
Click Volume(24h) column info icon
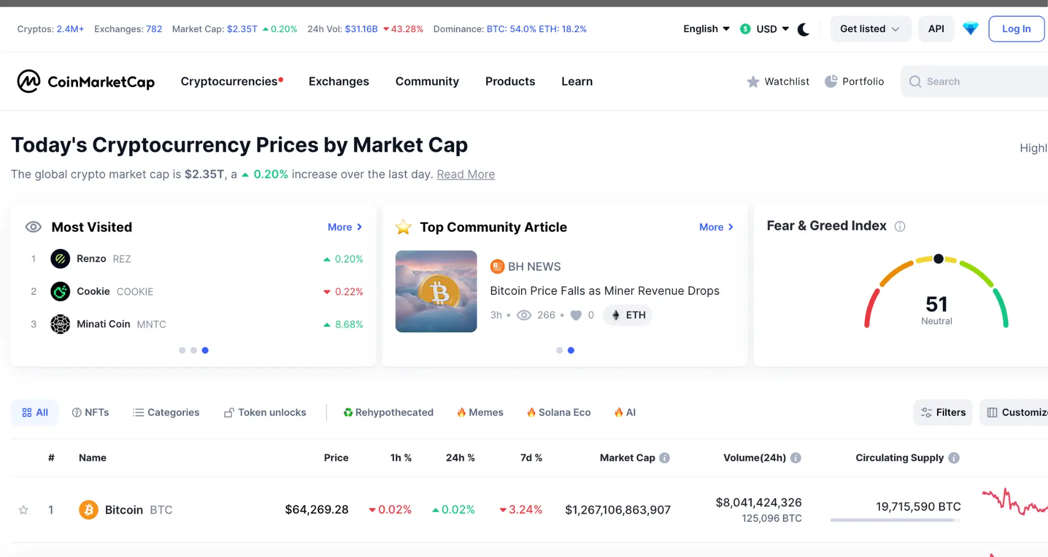[x=795, y=458]
